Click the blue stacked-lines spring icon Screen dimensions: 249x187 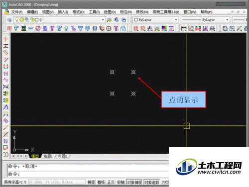pyautogui.click(x=45, y=28)
